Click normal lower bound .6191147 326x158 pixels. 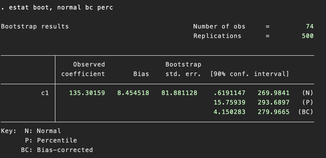coord(229,93)
